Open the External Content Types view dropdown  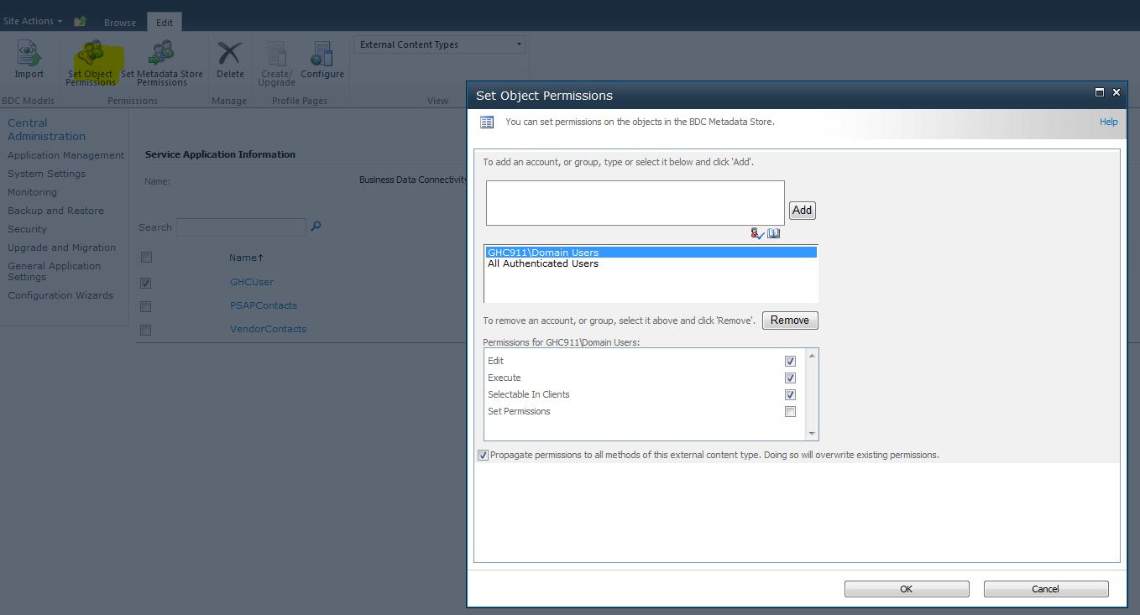pyautogui.click(x=519, y=44)
